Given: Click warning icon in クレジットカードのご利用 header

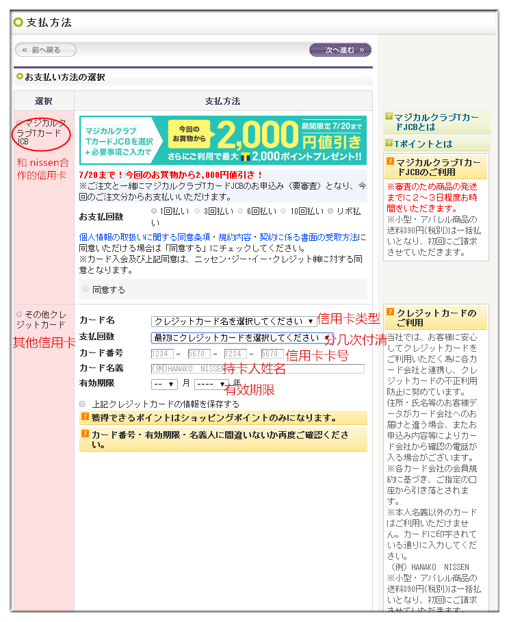Looking at the screenshot, I should tap(391, 312).
